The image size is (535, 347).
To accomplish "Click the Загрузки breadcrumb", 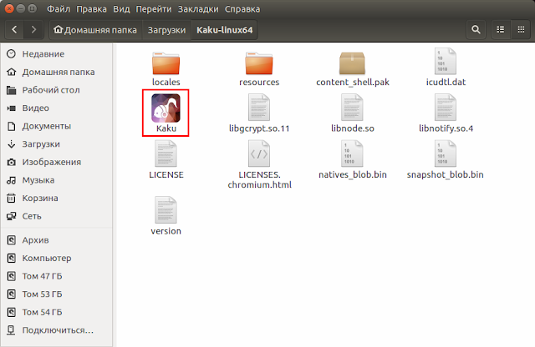I will click(166, 30).
